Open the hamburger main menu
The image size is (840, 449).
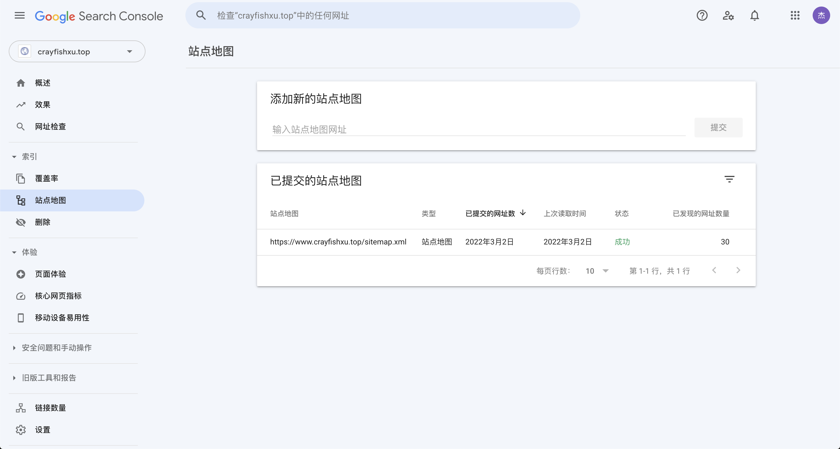coord(20,16)
